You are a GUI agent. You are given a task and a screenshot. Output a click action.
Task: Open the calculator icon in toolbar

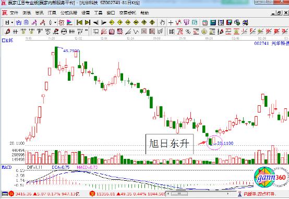(x=213, y=22)
